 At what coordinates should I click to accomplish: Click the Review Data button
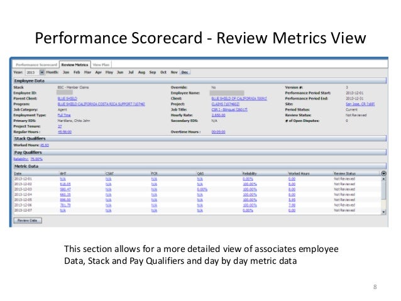[x=28, y=221]
